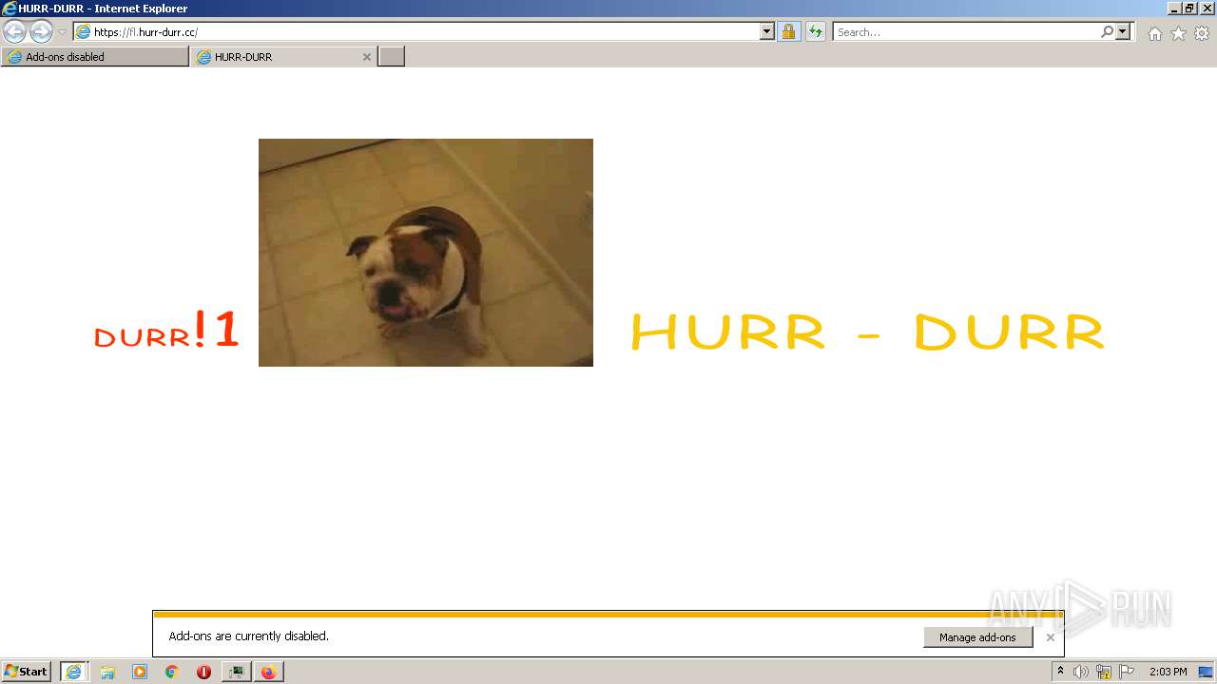The height and width of the screenshot is (684, 1217).
Task: Open Opera browser from the taskbar
Action: coord(203,672)
